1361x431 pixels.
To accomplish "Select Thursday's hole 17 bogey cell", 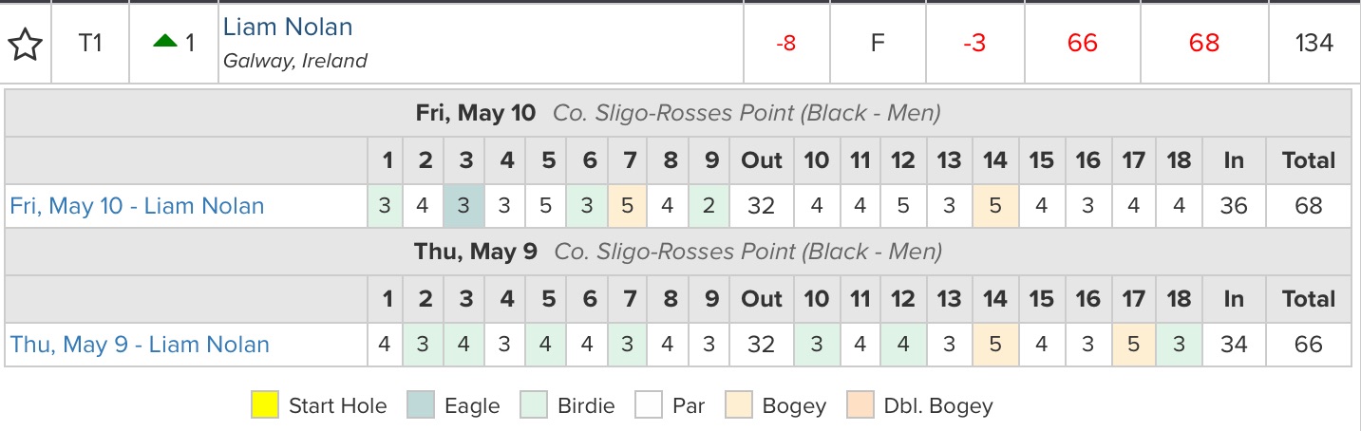I will point(1133,345).
